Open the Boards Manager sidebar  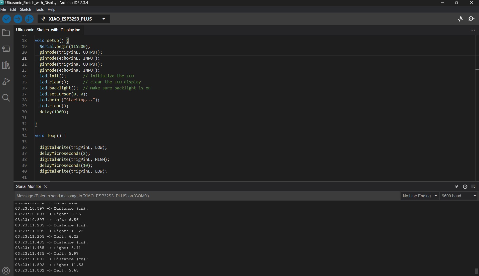(6, 49)
